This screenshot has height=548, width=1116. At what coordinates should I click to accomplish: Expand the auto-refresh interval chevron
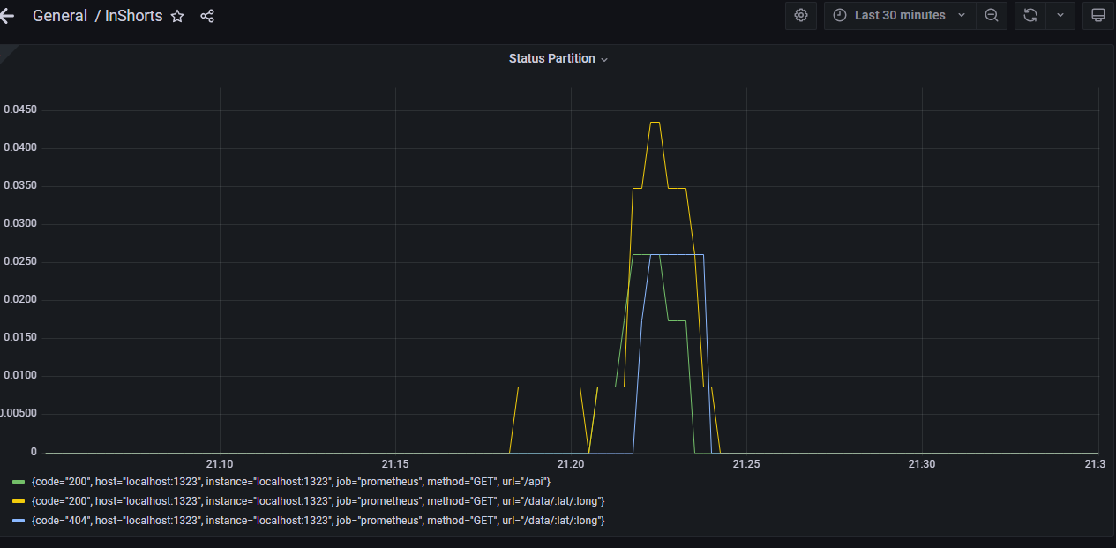click(x=1060, y=15)
